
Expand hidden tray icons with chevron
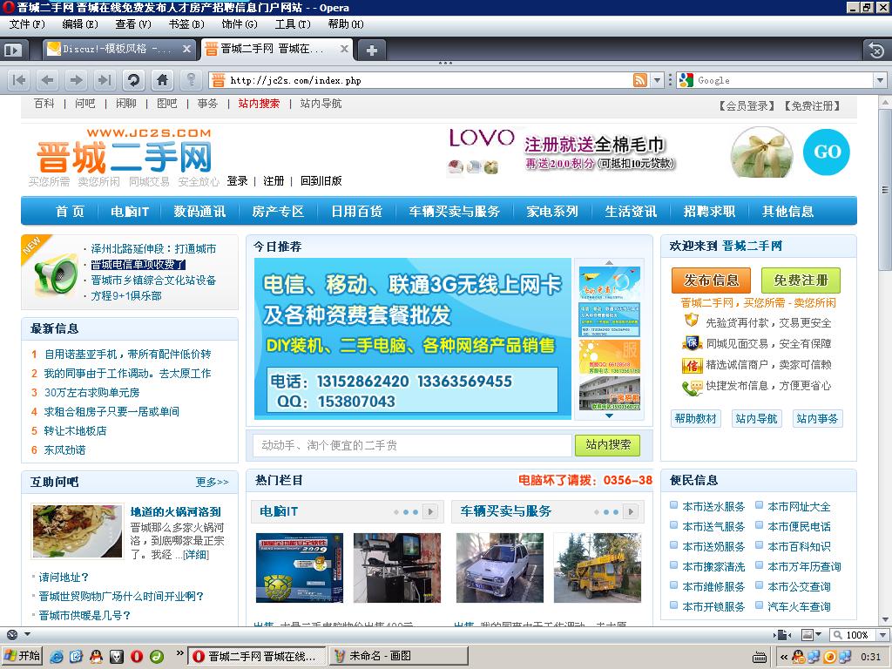[x=783, y=657]
